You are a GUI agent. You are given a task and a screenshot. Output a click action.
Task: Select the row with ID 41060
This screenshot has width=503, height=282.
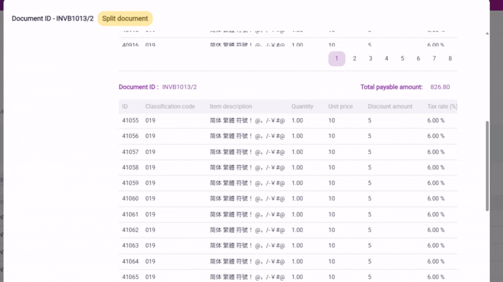coord(130,199)
